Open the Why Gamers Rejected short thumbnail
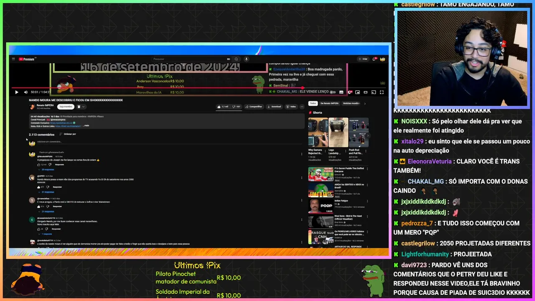Screen dimensions: 535x301 click(318, 133)
